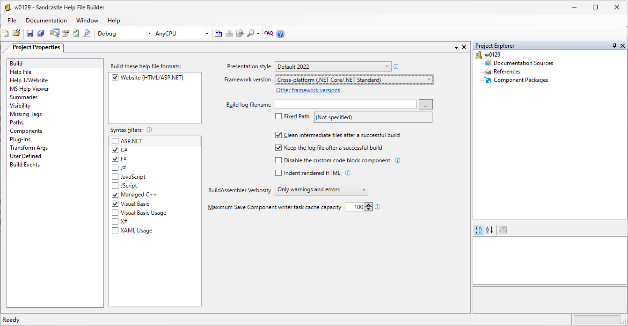The height and width of the screenshot is (326, 628).
Task: Toggle Clean intermediate files after successful build
Action: [x=278, y=135]
